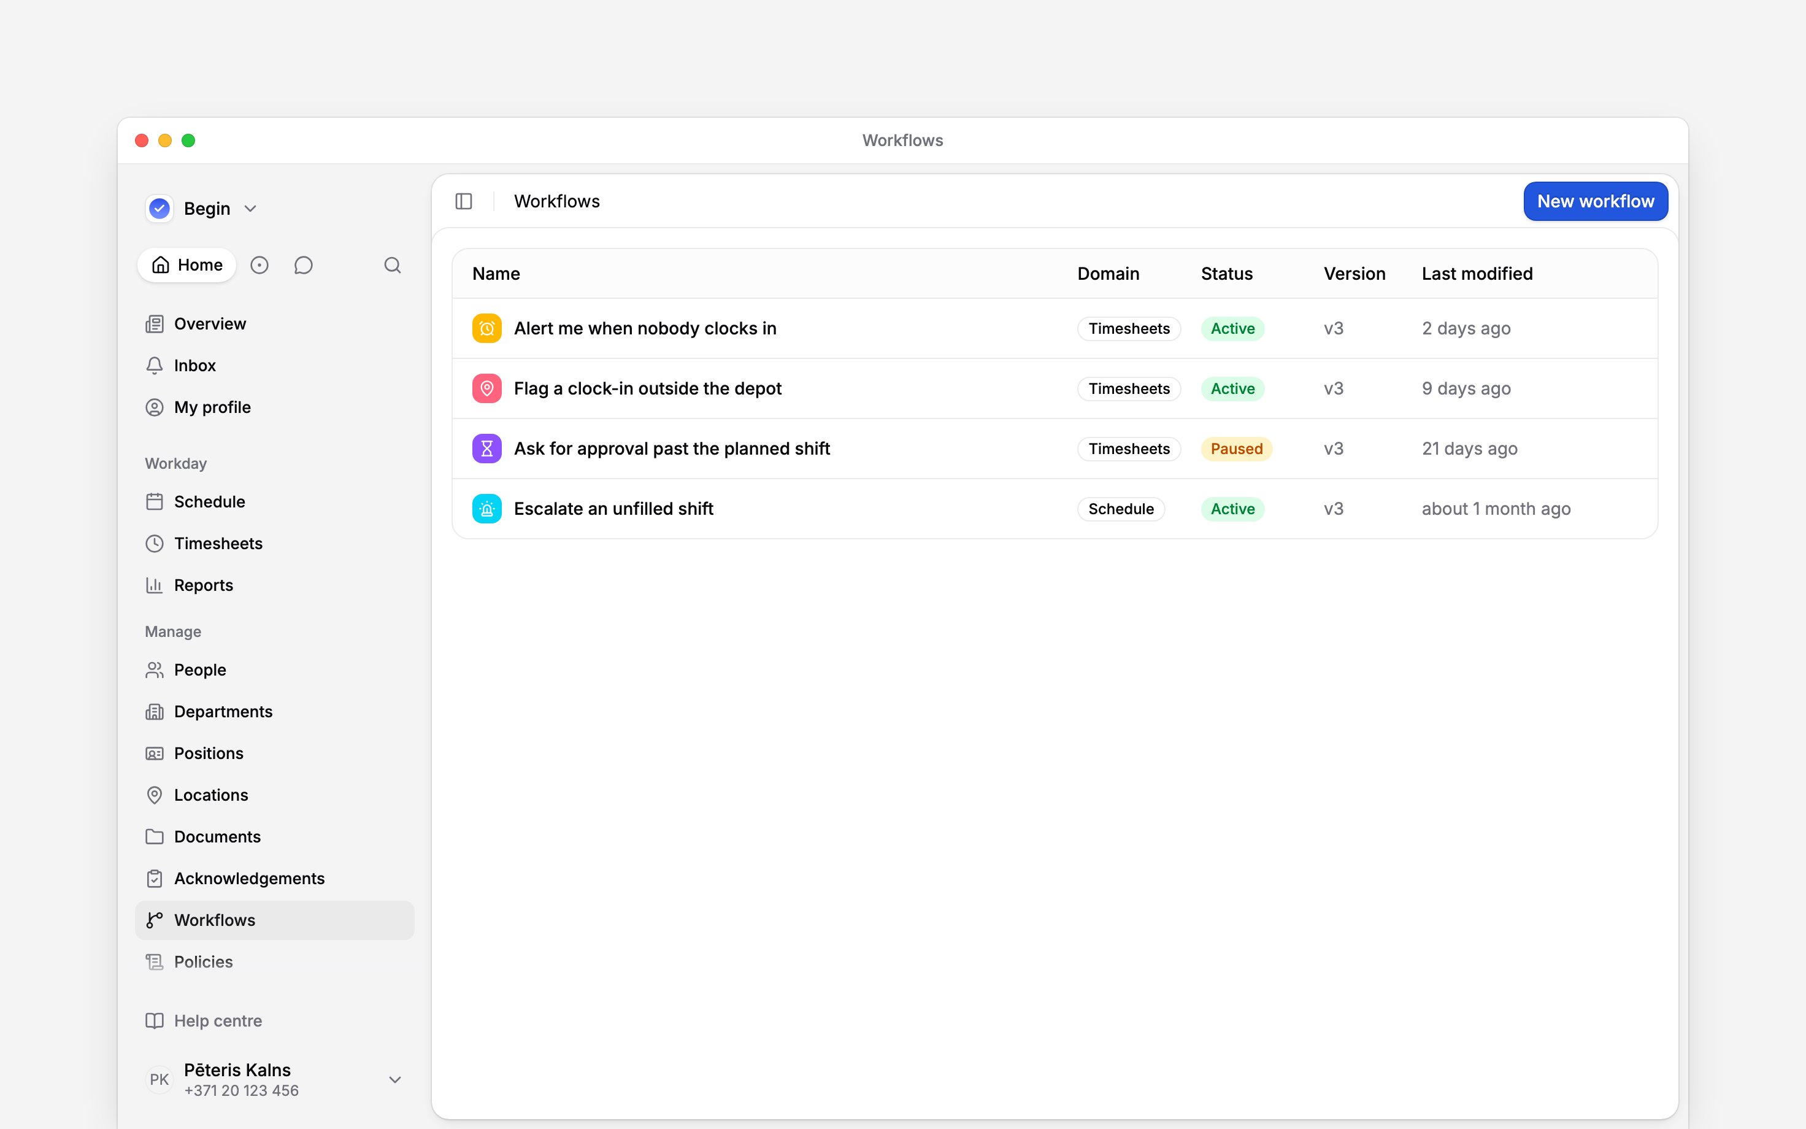This screenshot has width=1806, height=1129.
Task: Toggle the sidebar panel icon
Action: (463, 202)
